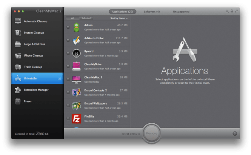251x155 pixels.
Task: Click 'Opened more than 4 months ago'
Action: tap(102, 95)
